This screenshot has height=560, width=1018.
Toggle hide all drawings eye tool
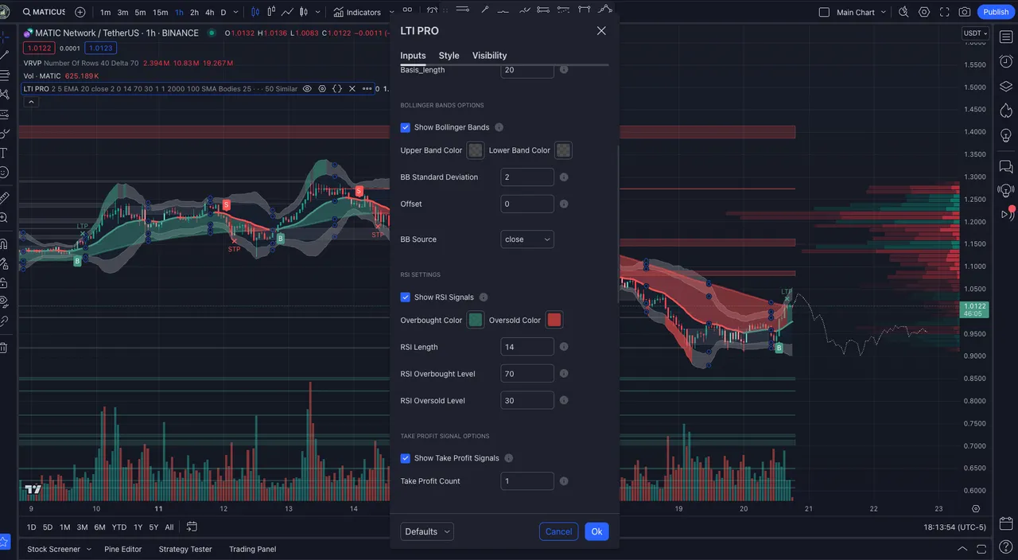[x=4, y=301]
